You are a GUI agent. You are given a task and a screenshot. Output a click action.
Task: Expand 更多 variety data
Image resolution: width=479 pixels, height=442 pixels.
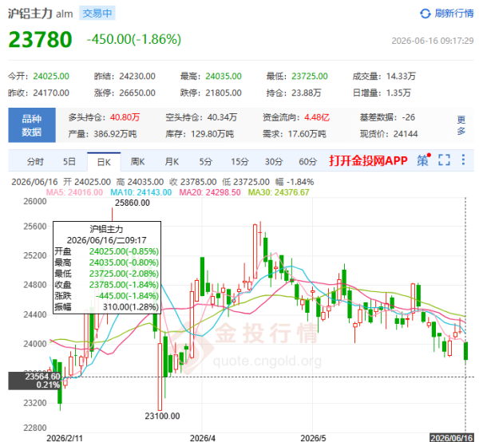pos(461,125)
